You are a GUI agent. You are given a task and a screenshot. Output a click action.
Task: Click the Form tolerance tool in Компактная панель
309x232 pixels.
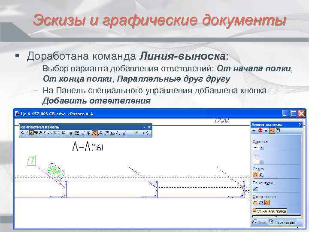point(107,133)
